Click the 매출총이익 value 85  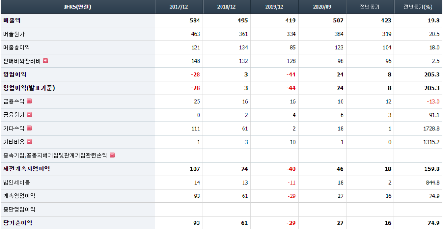point(293,48)
